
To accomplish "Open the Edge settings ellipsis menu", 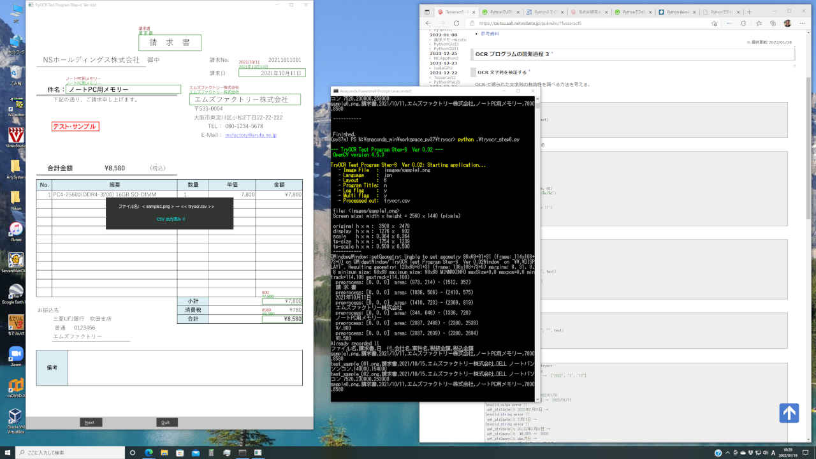I will point(803,23).
